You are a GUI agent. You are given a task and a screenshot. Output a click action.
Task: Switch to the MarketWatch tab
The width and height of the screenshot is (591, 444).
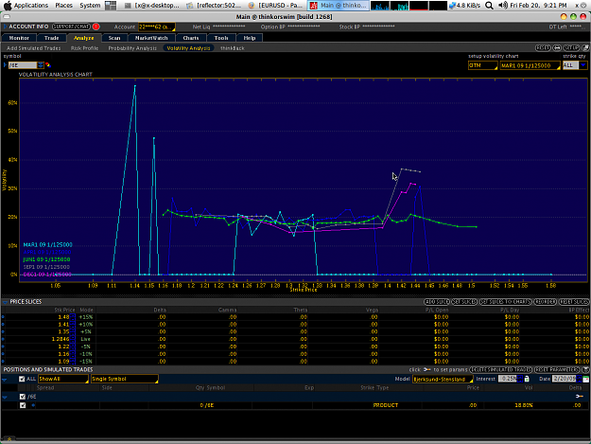151,38
